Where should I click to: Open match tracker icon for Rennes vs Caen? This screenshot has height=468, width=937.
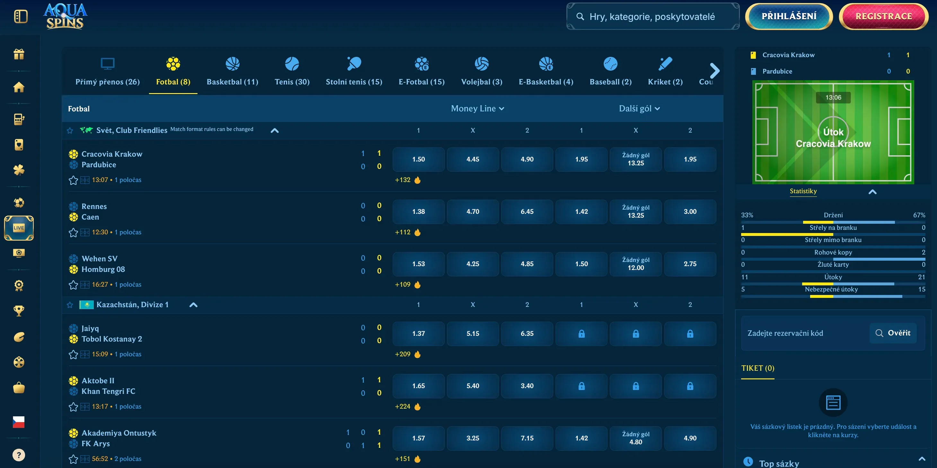coord(85,232)
